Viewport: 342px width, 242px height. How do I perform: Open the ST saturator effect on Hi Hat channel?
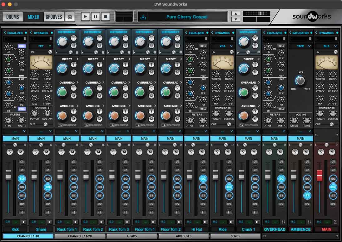tap(203, 196)
